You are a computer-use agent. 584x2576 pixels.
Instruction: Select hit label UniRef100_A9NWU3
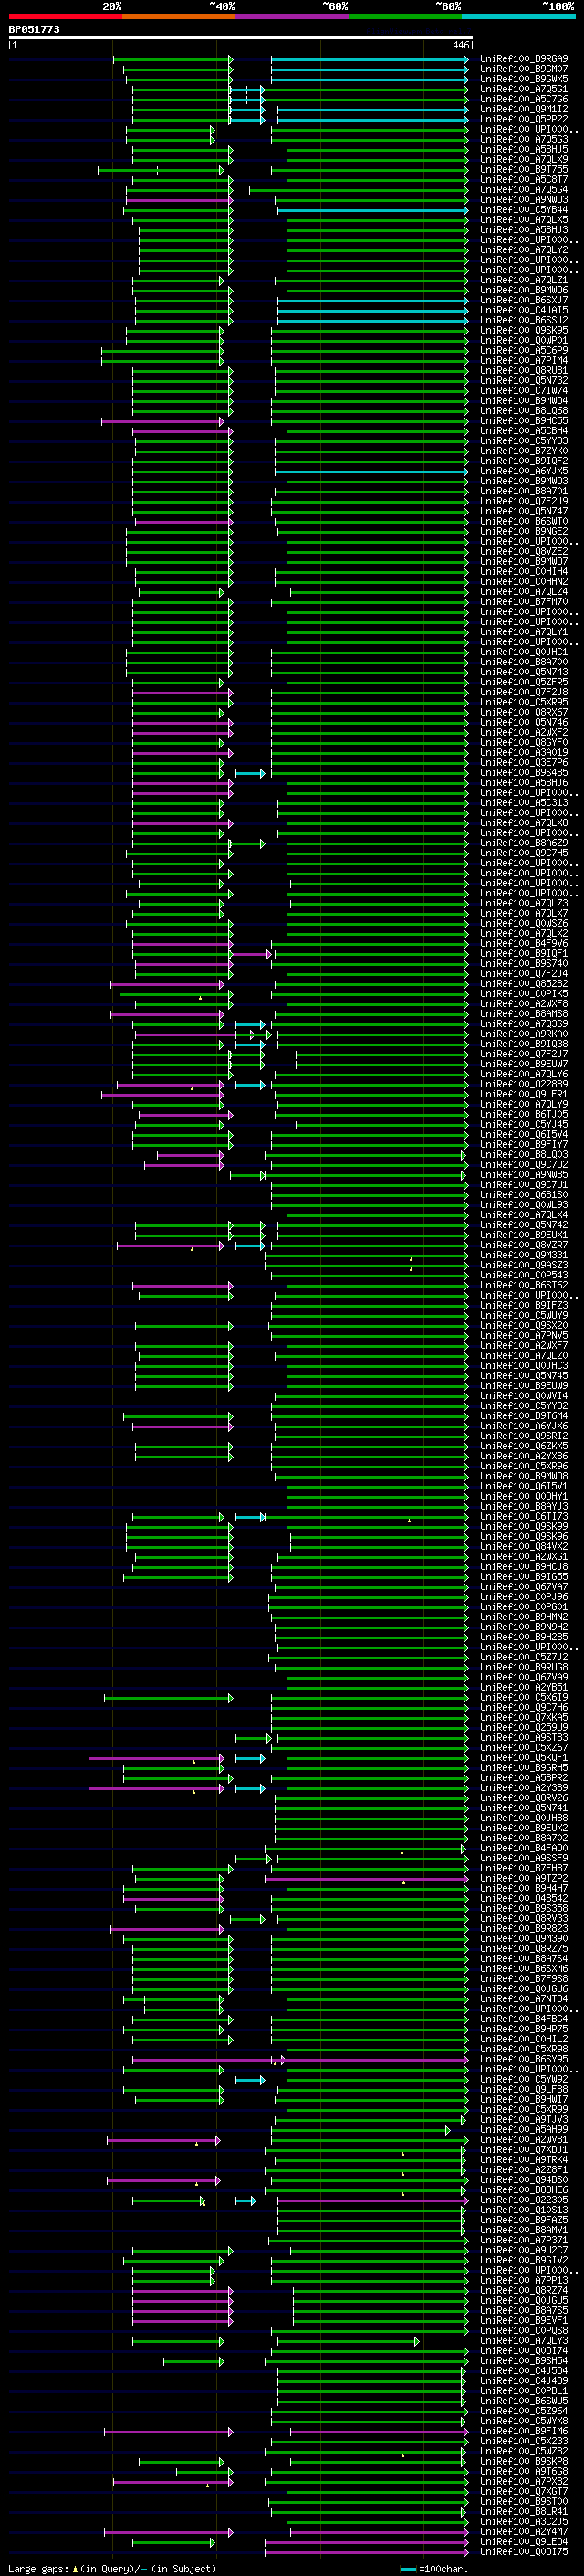point(524,199)
